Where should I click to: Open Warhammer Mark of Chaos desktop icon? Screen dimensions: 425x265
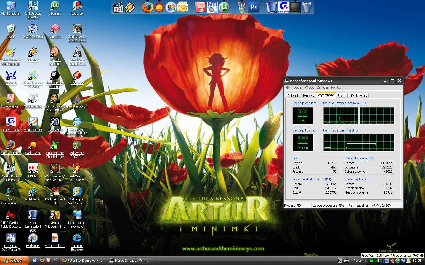55,172
